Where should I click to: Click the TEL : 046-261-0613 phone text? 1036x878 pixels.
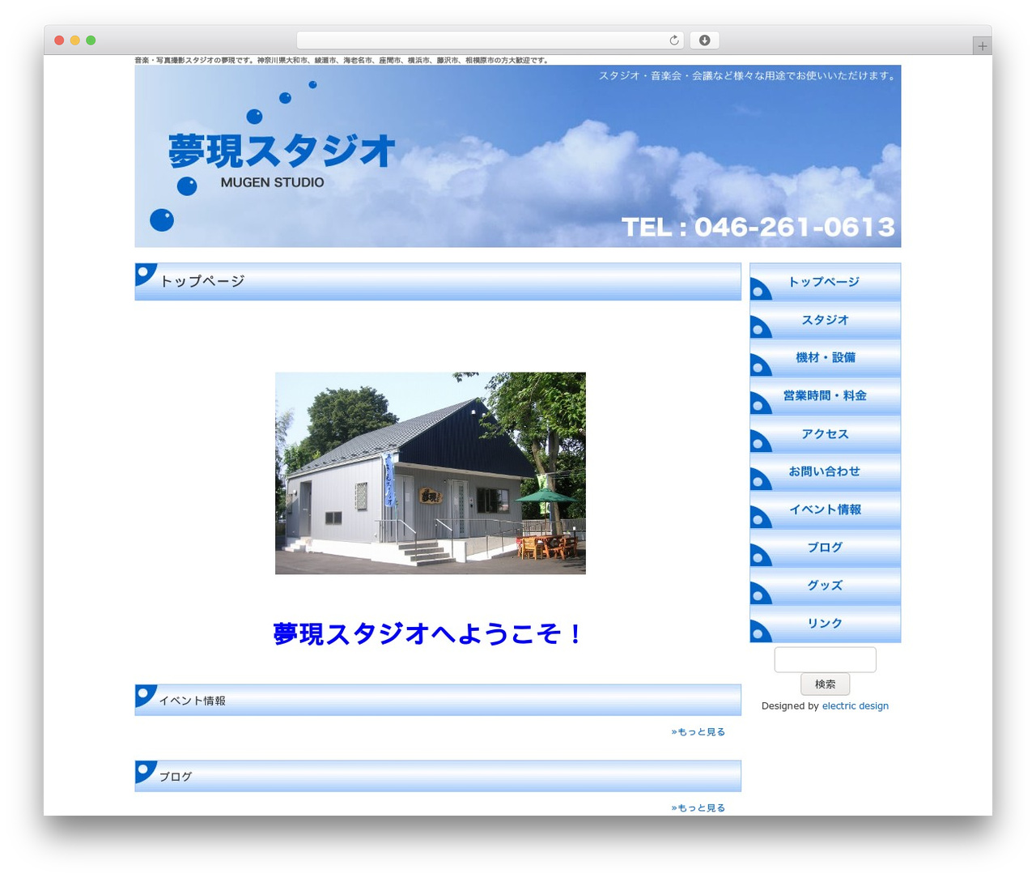coord(758,228)
